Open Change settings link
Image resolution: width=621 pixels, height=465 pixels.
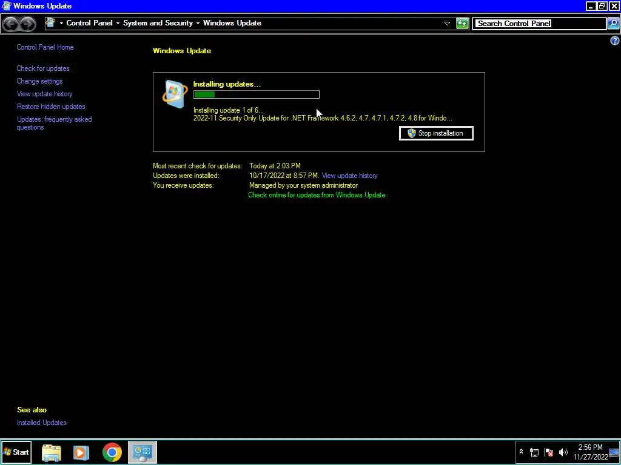coord(39,81)
